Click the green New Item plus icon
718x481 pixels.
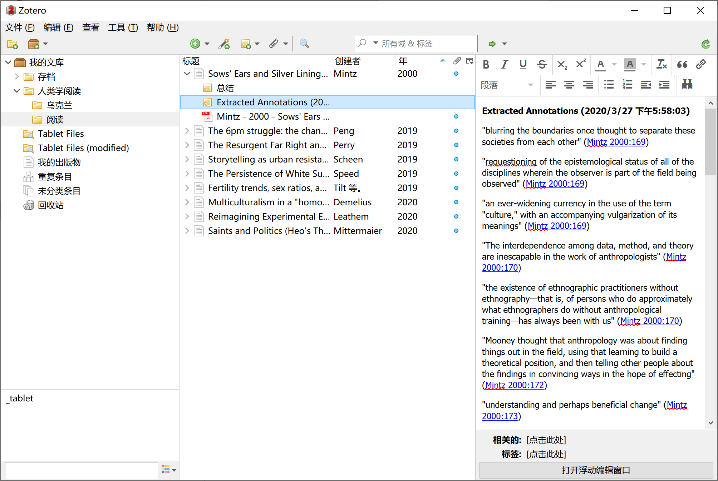click(x=195, y=44)
